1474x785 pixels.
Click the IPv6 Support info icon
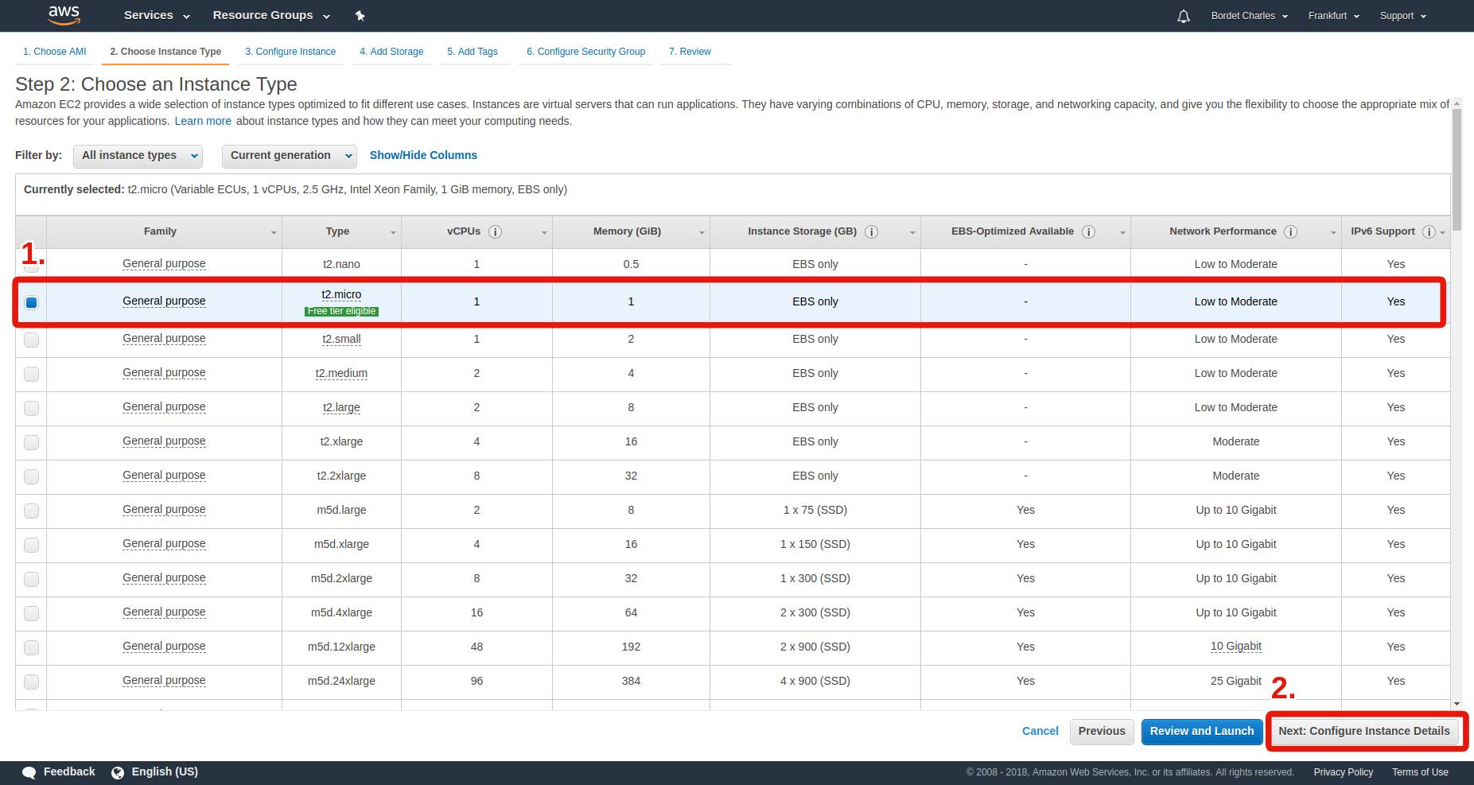1429,232
